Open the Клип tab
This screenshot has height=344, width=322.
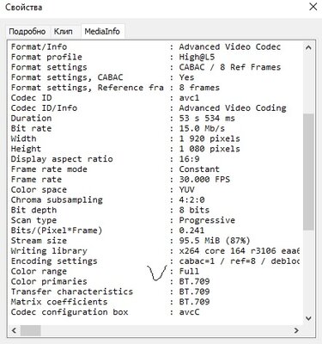(64, 31)
